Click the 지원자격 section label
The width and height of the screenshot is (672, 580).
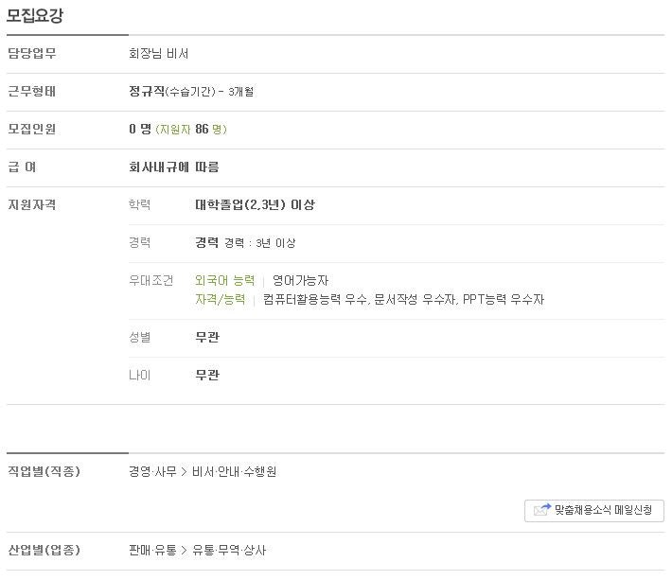[x=32, y=204]
